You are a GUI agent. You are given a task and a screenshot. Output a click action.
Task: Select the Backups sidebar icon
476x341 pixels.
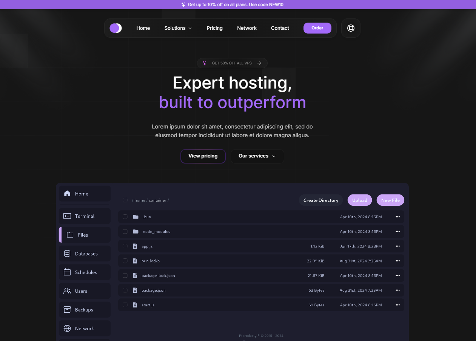67,309
